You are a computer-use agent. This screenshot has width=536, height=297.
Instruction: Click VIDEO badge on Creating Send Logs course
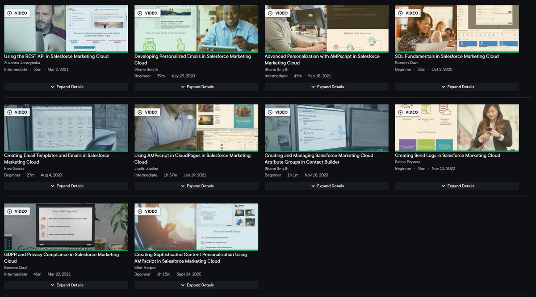[409, 112]
